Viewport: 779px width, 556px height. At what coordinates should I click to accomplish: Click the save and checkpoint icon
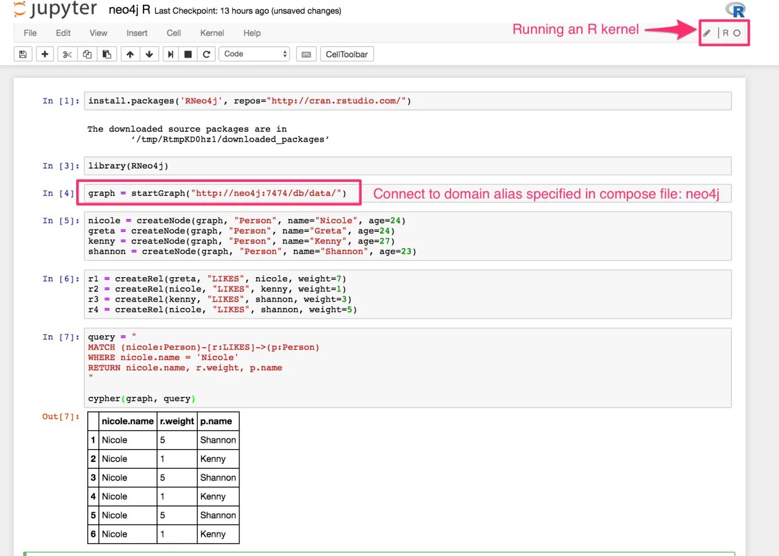(x=23, y=54)
